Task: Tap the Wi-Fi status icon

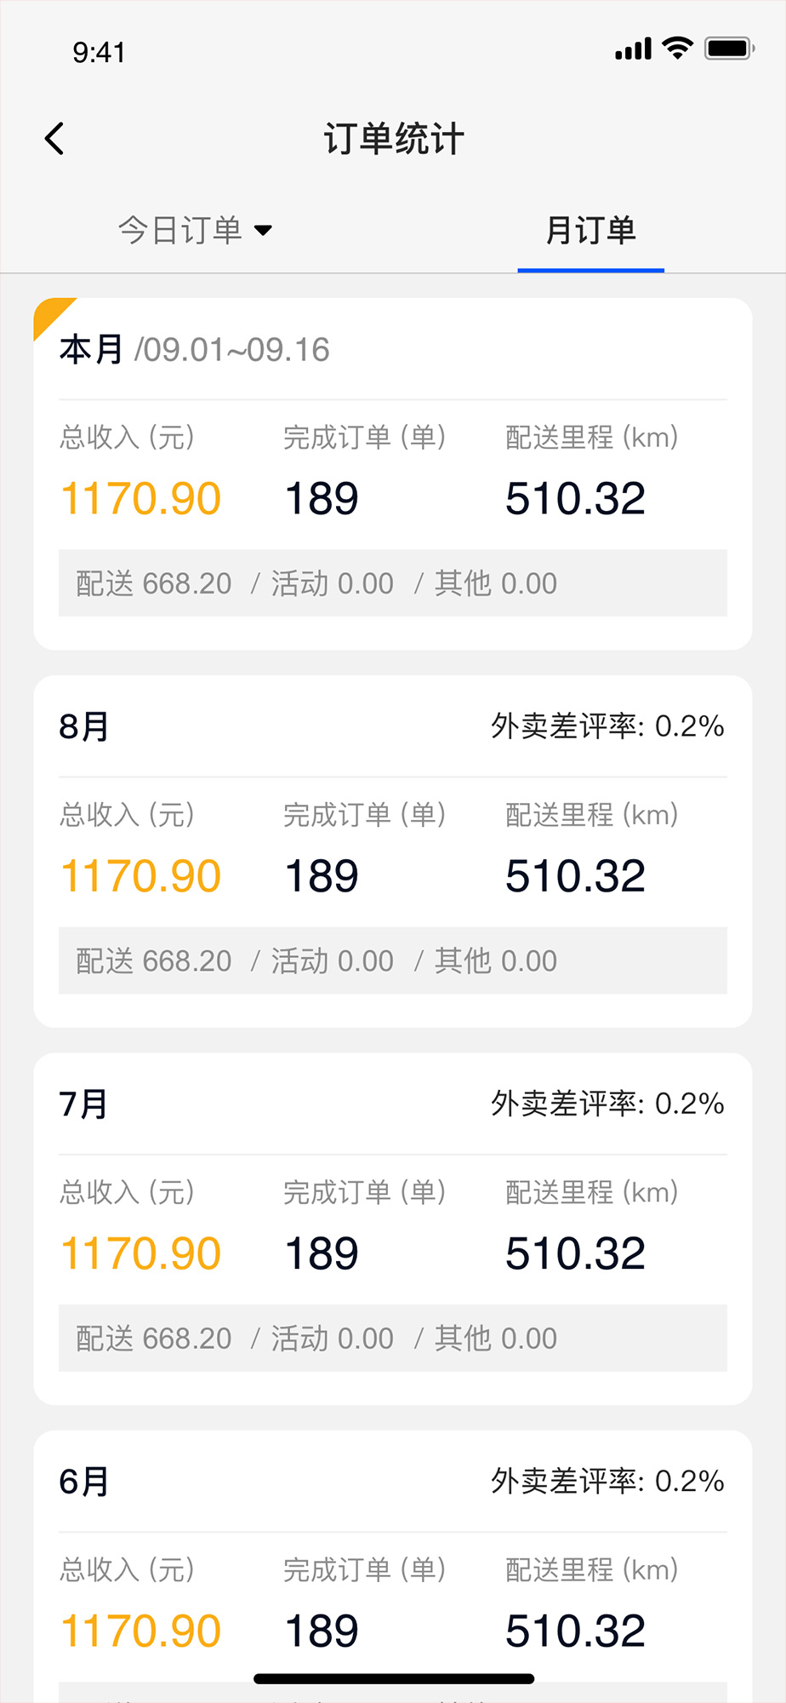Action: (678, 49)
